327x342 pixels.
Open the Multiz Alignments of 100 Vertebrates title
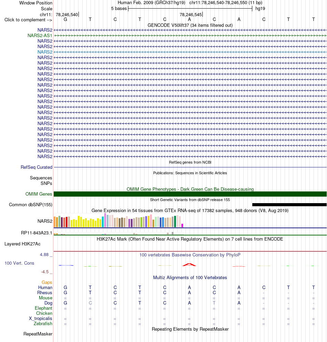[x=190, y=278]
